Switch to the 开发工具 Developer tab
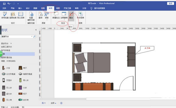 click(67, 8)
